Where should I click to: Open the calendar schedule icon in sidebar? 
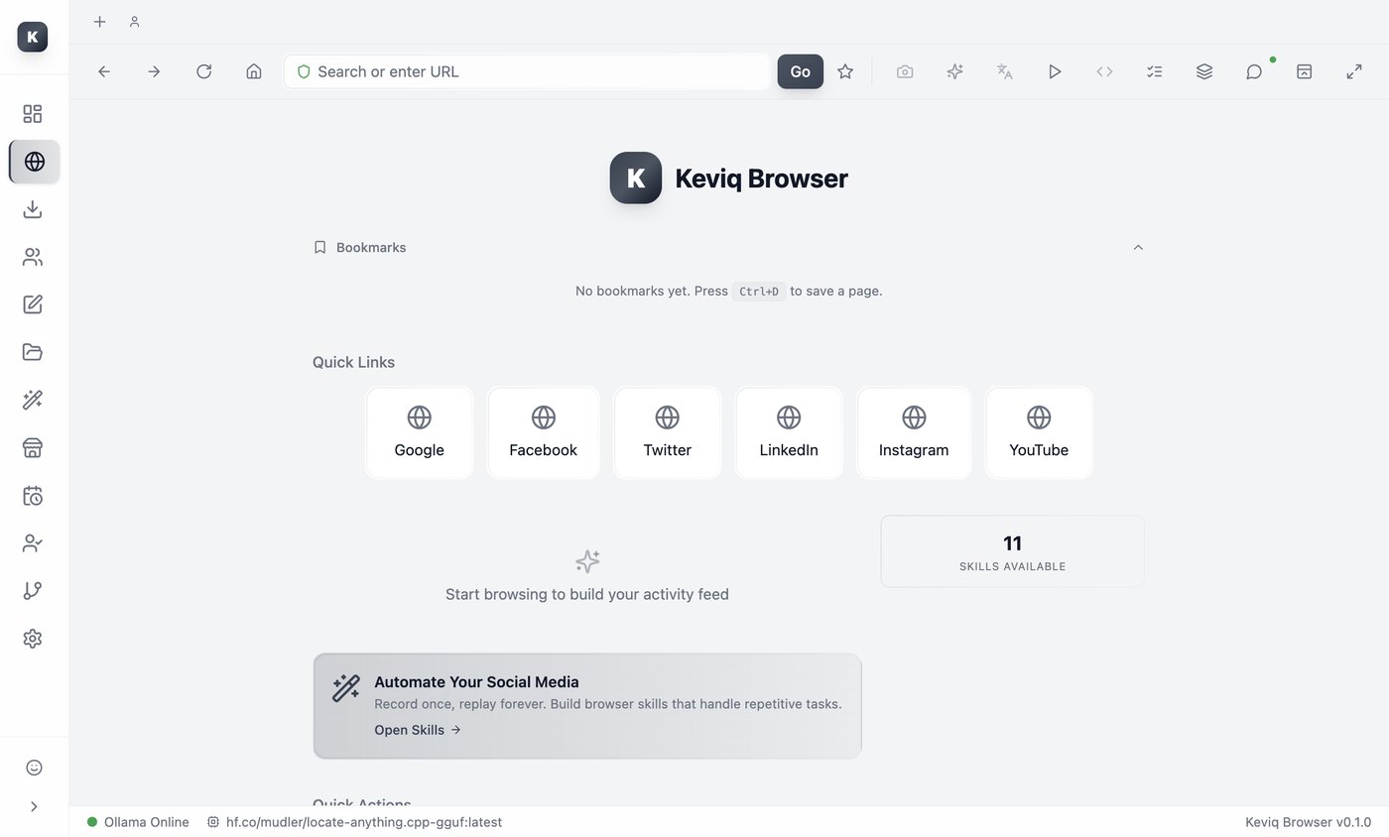(x=33, y=495)
